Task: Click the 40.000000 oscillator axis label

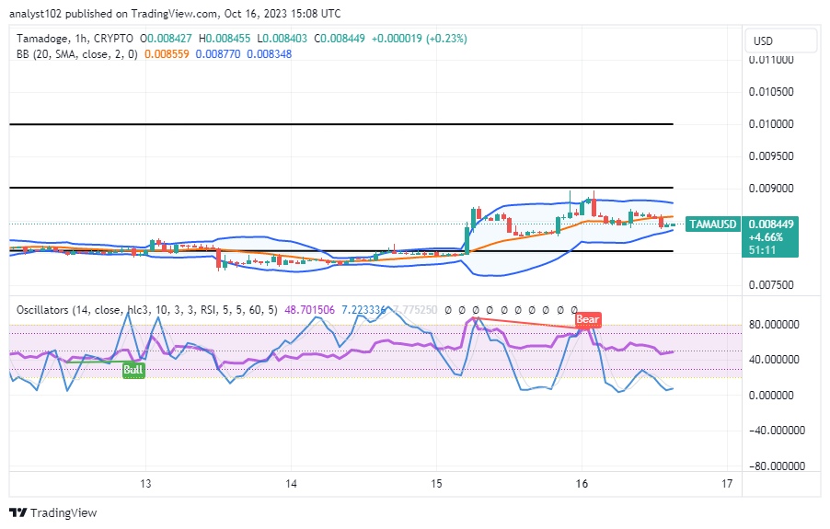Action: coord(773,360)
